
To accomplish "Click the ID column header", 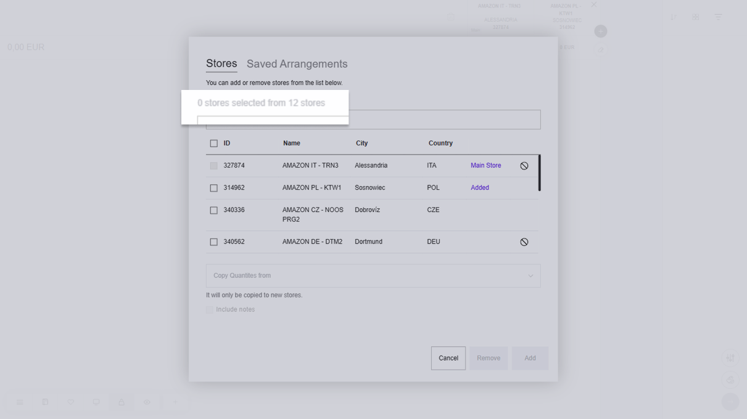I will (227, 144).
